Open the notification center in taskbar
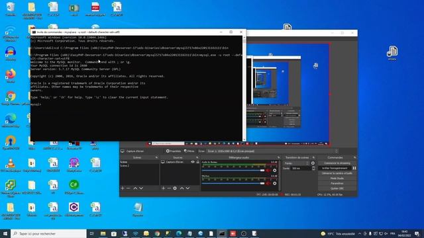This screenshot has height=238, width=424. coord(417,233)
